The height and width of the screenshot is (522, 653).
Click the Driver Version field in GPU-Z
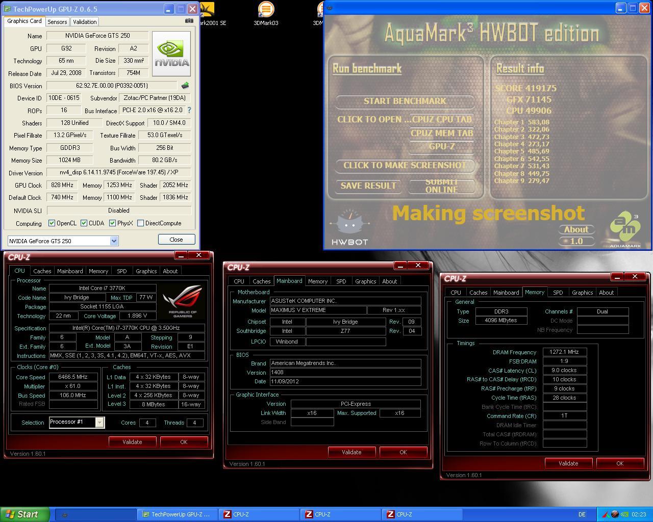tap(119, 173)
